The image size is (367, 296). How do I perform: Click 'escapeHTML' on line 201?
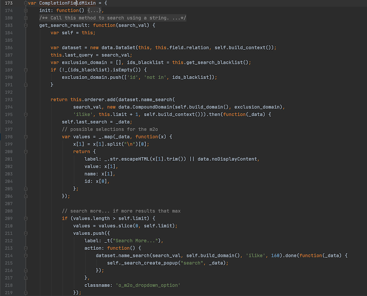[x=135, y=159]
